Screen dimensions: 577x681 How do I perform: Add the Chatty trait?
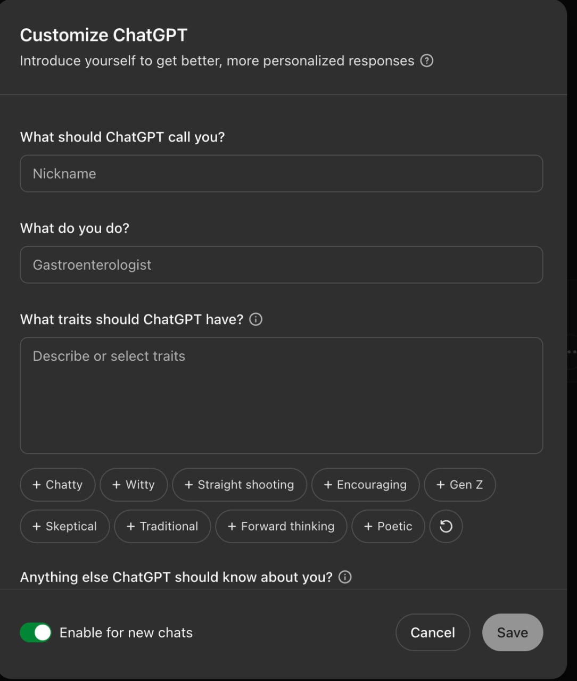[57, 485]
